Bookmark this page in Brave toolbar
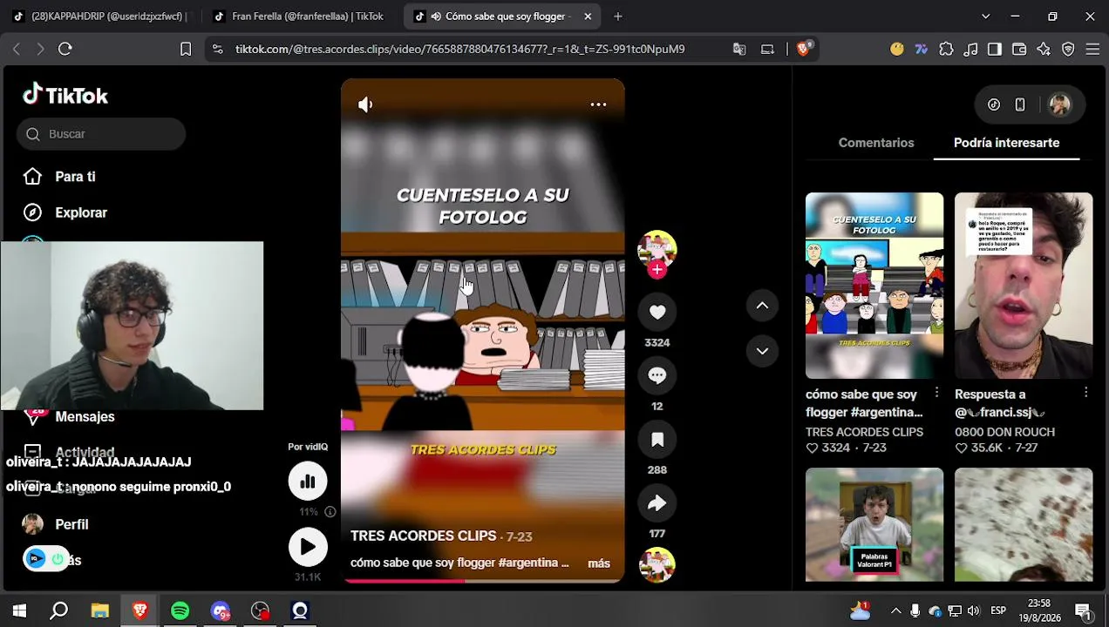This screenshot has height=627, width=1109. [186, 50]
